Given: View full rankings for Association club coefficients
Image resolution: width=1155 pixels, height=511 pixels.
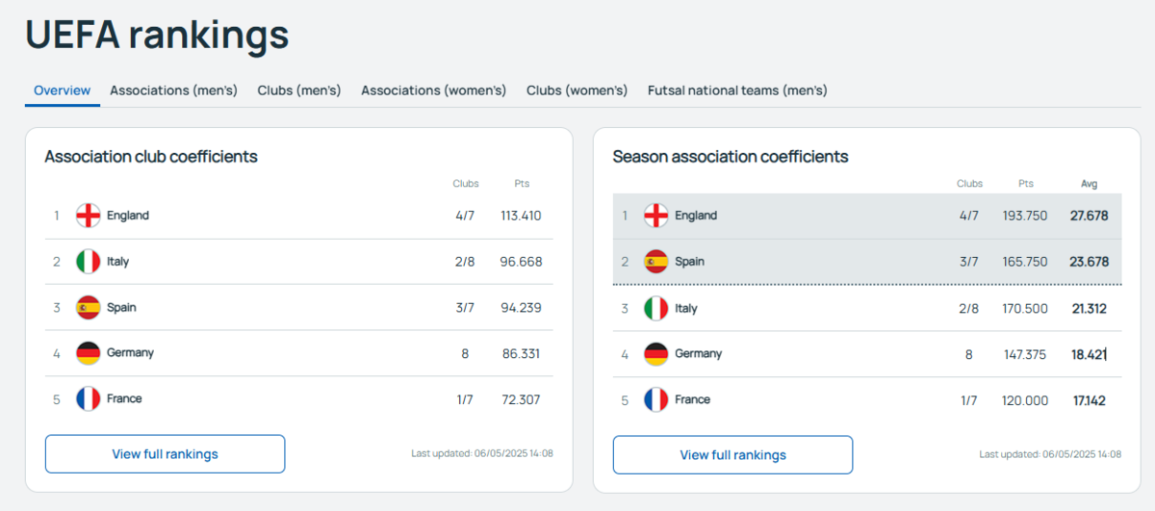Looking at the screenshot, I should pos(165,454).
